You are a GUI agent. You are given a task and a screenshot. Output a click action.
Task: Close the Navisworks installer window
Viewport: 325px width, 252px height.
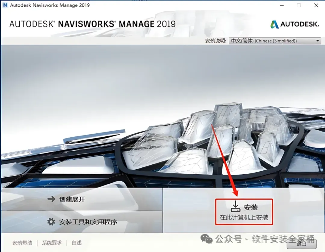(316, 5)
